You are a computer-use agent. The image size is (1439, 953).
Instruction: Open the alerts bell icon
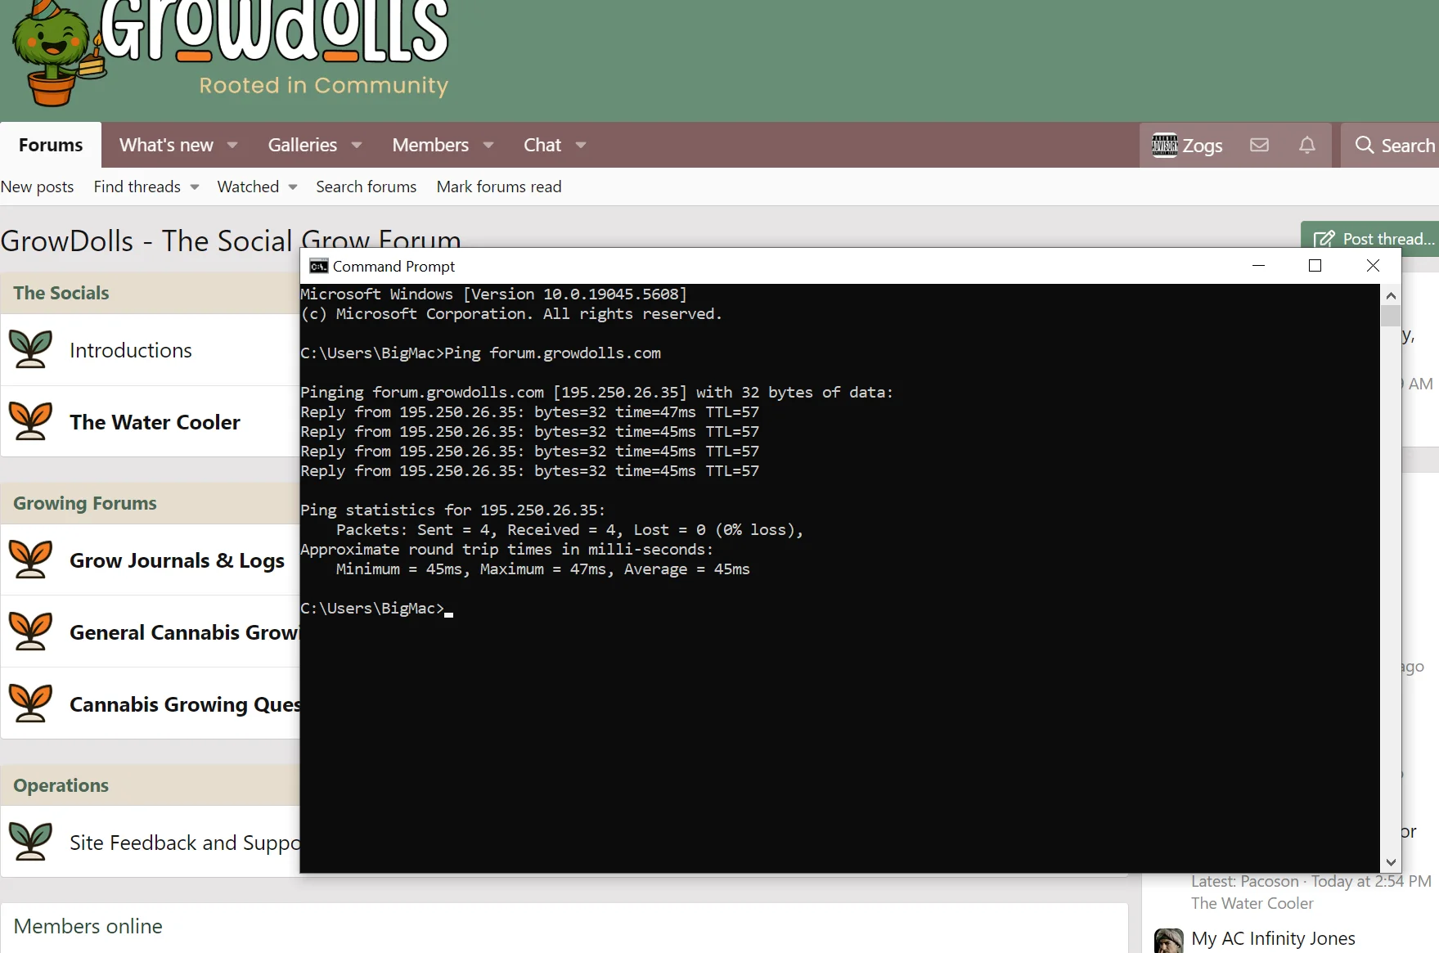tap(1307, 145)
